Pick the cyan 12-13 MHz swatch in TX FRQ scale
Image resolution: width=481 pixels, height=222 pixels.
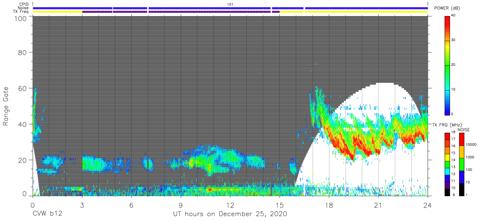tap(447, 171)
